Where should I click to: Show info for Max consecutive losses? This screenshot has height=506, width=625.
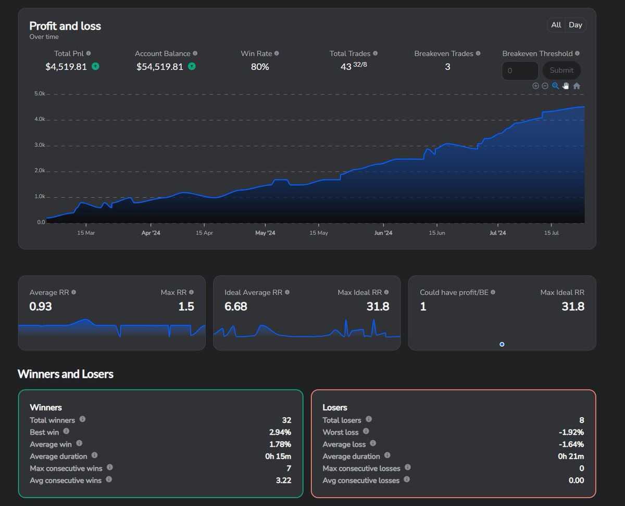(x=408, y=467)
